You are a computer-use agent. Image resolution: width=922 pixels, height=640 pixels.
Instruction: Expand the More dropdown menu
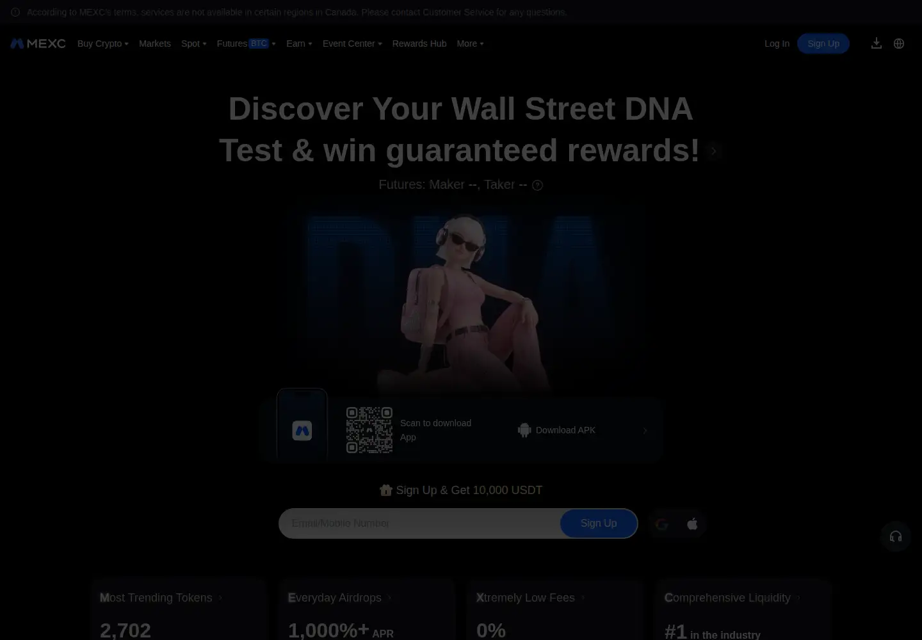pos(470,44)
